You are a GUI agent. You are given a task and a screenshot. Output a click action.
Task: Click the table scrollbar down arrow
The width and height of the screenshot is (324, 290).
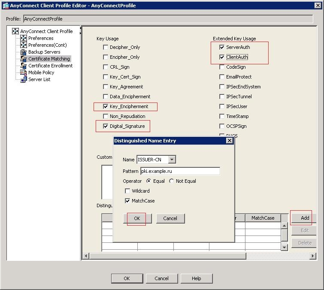285,247
